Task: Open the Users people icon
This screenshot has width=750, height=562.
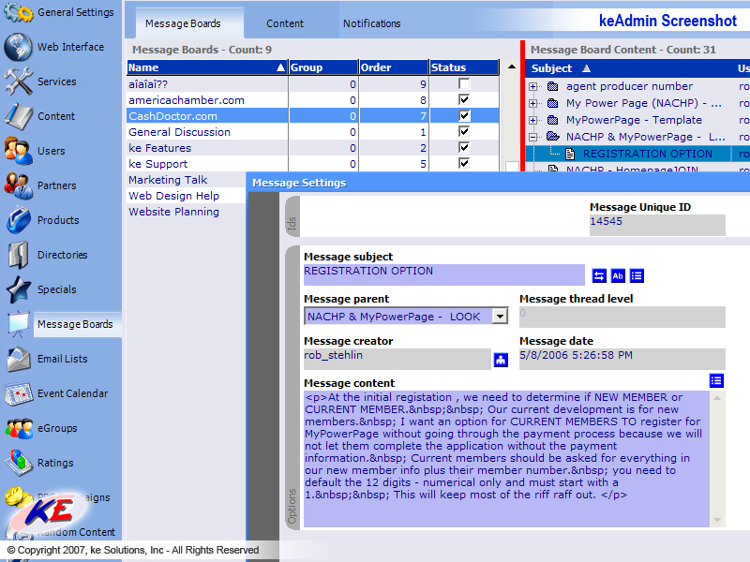Action: point(18,151)
